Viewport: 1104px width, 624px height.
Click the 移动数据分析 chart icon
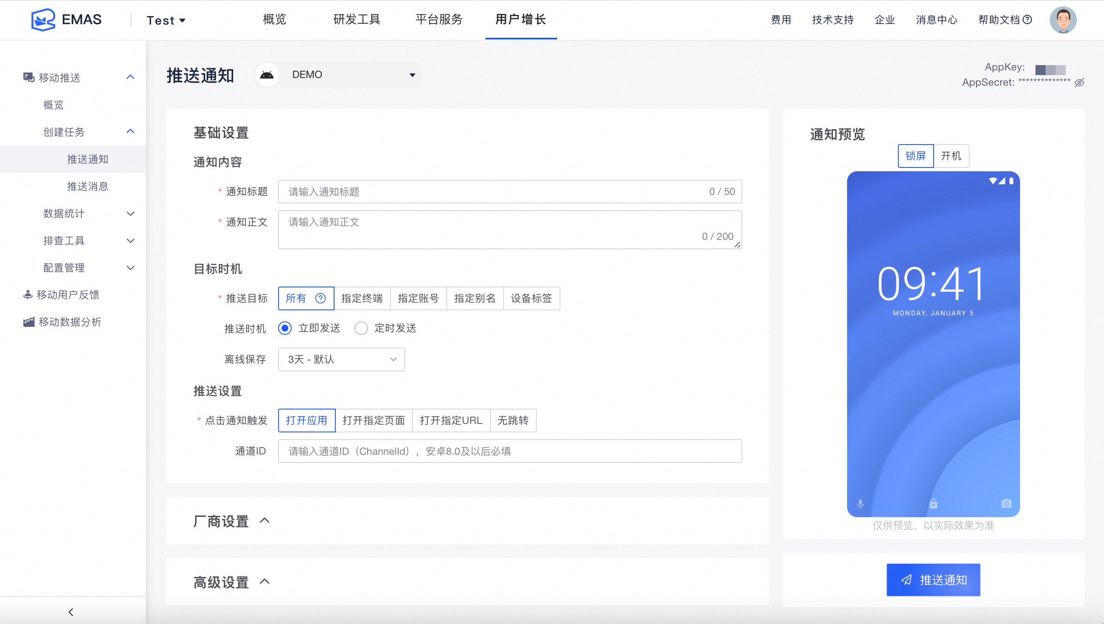[29, 322]
